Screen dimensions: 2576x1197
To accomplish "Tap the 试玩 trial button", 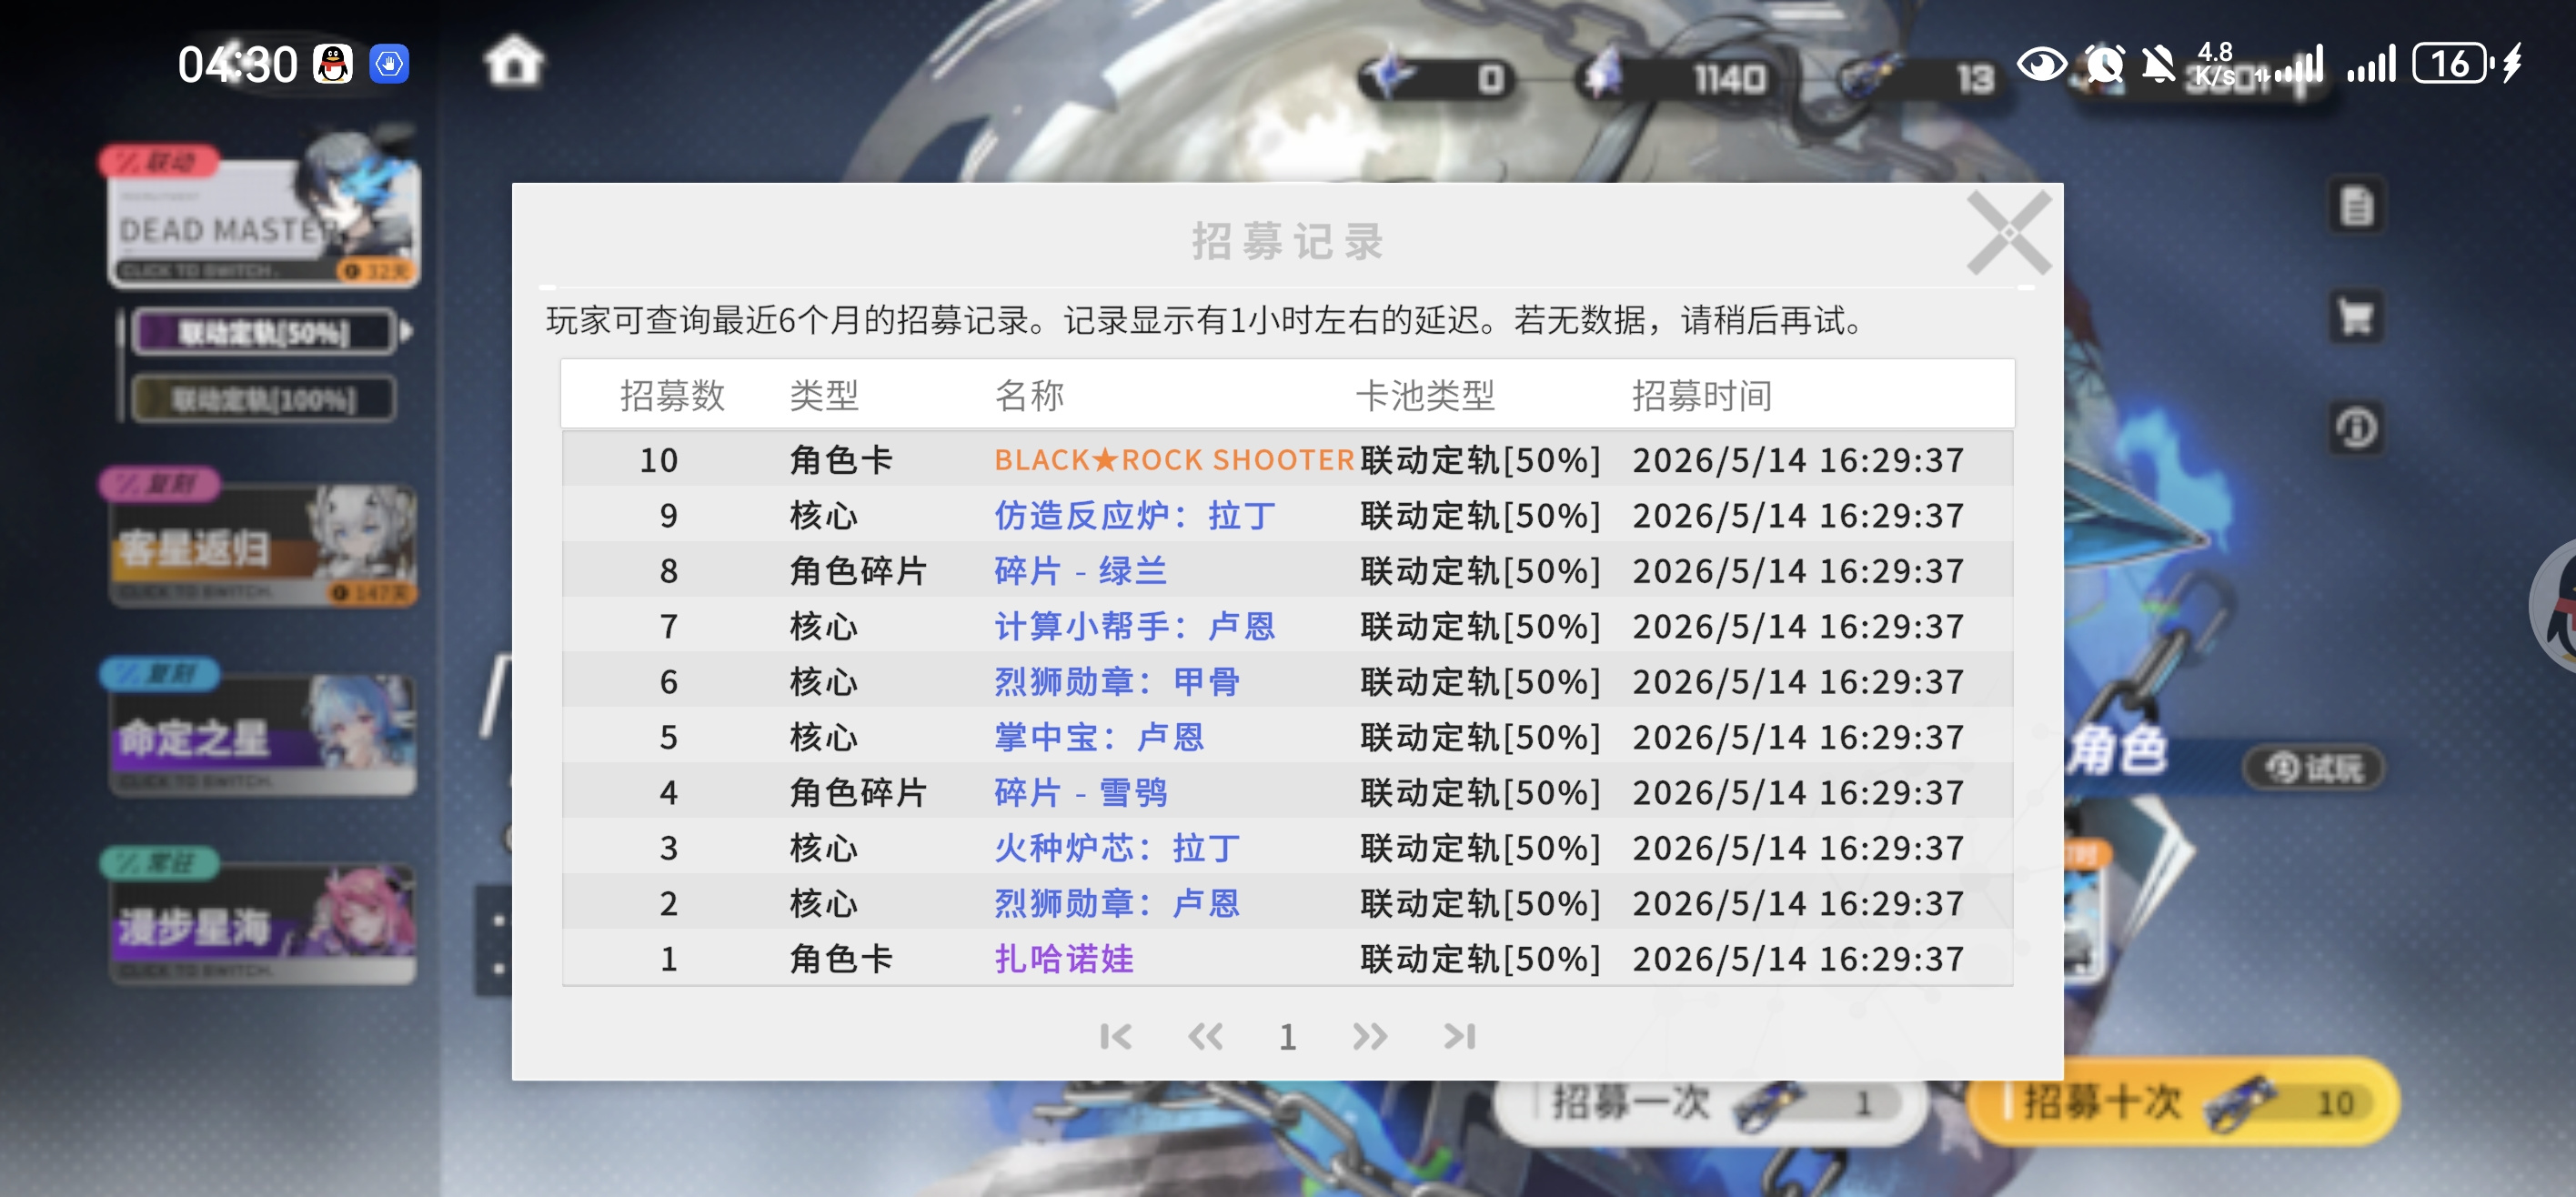I will [x=2313, y=768].
